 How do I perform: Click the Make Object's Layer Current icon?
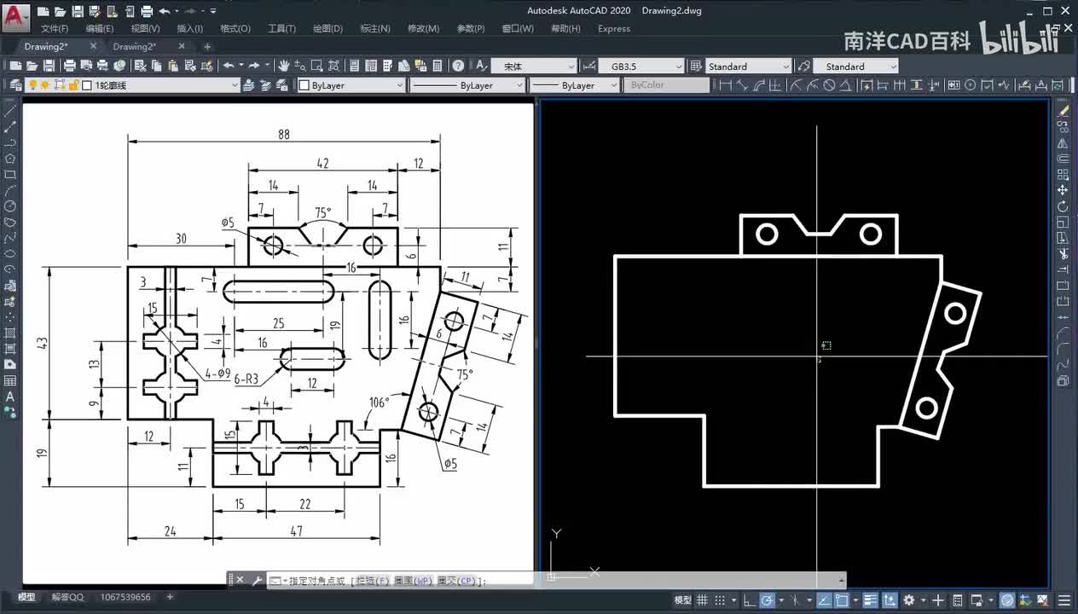(247, 85)
